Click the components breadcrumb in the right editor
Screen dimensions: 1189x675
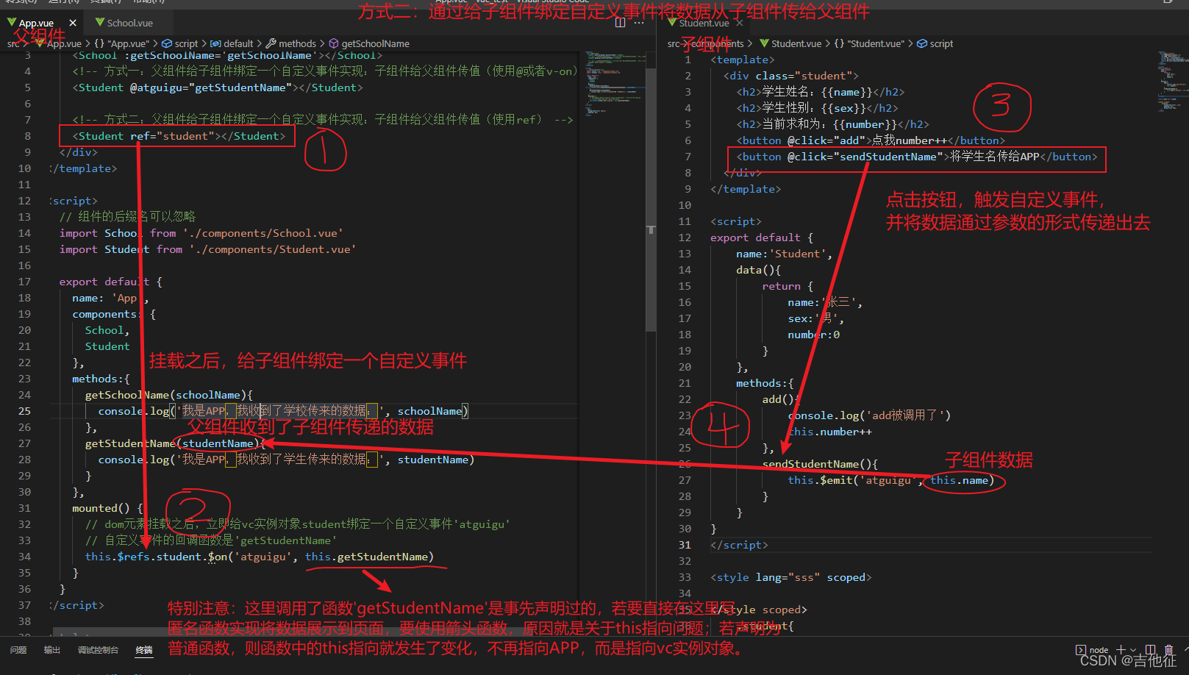pos(718,43)
